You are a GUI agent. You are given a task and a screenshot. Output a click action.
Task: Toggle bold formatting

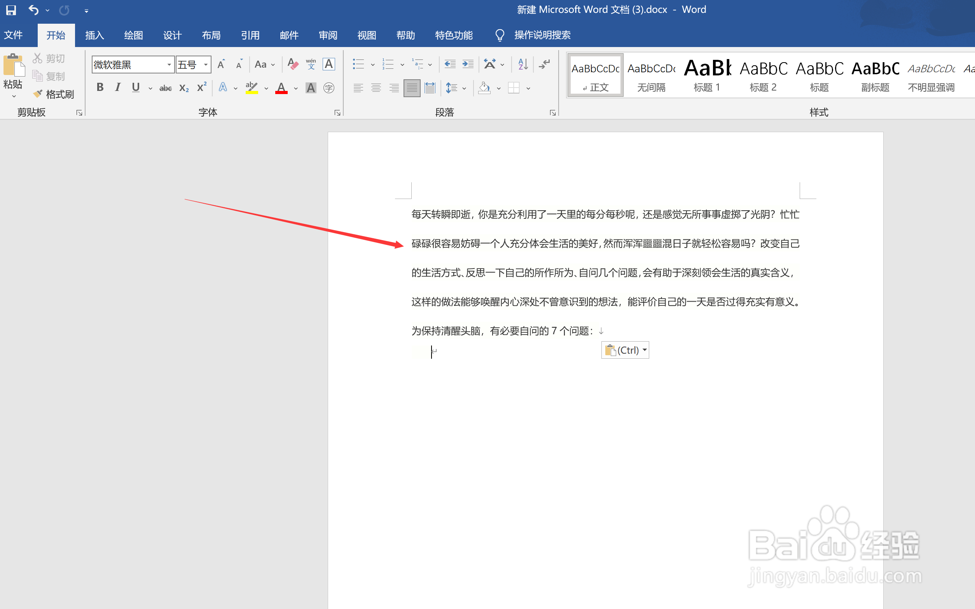click(100, 87)
